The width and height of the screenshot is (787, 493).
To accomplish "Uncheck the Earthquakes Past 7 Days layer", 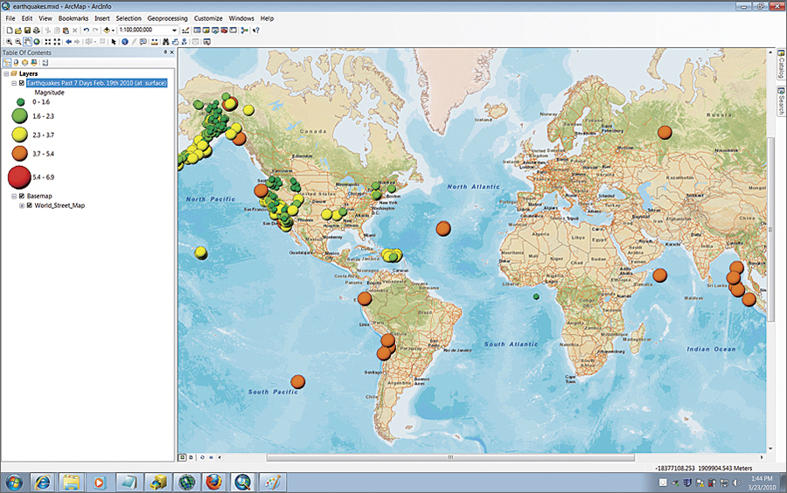I will point(21,83).
